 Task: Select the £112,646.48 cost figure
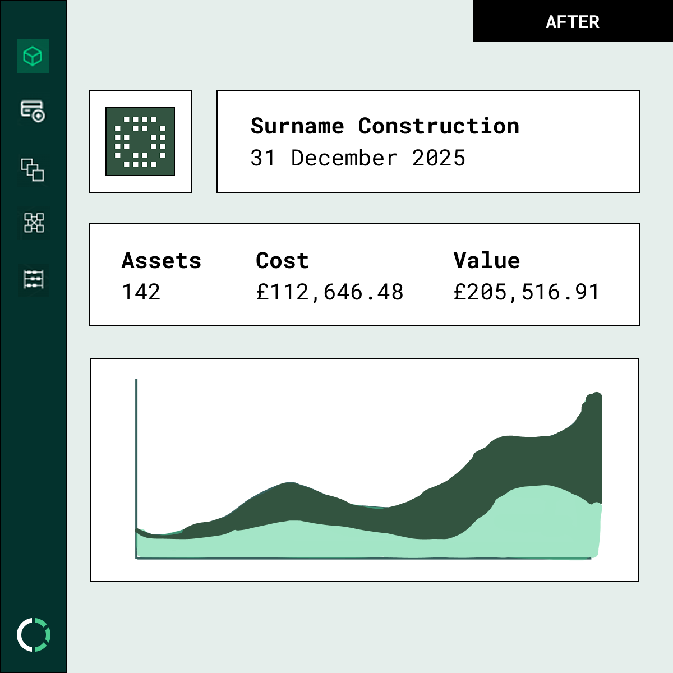pyautogui.click(x=330, y=292)
